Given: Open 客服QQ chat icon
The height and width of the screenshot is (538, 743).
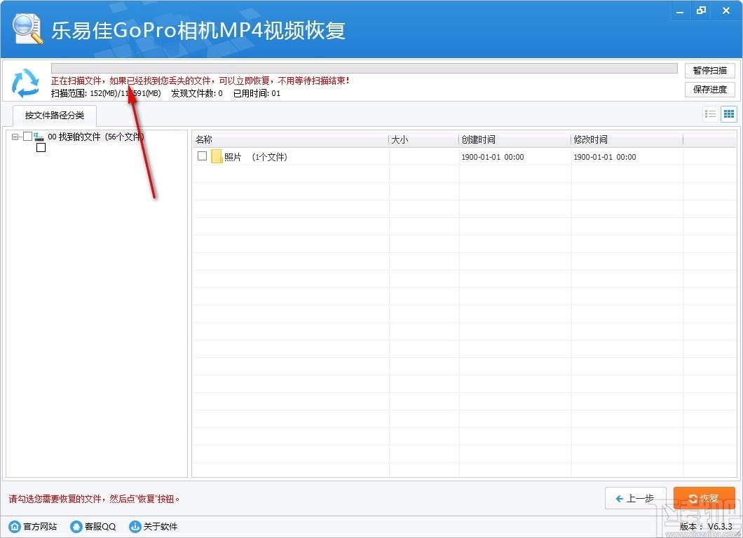Looking at the screenshot, I should coord(76,526).
